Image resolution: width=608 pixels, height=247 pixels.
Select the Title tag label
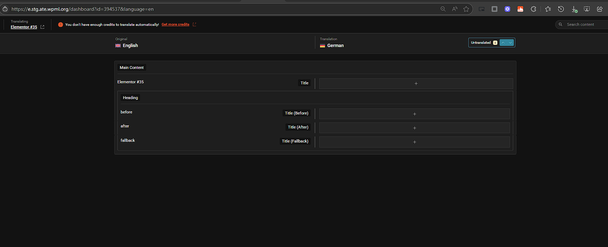tap(305, 83)
